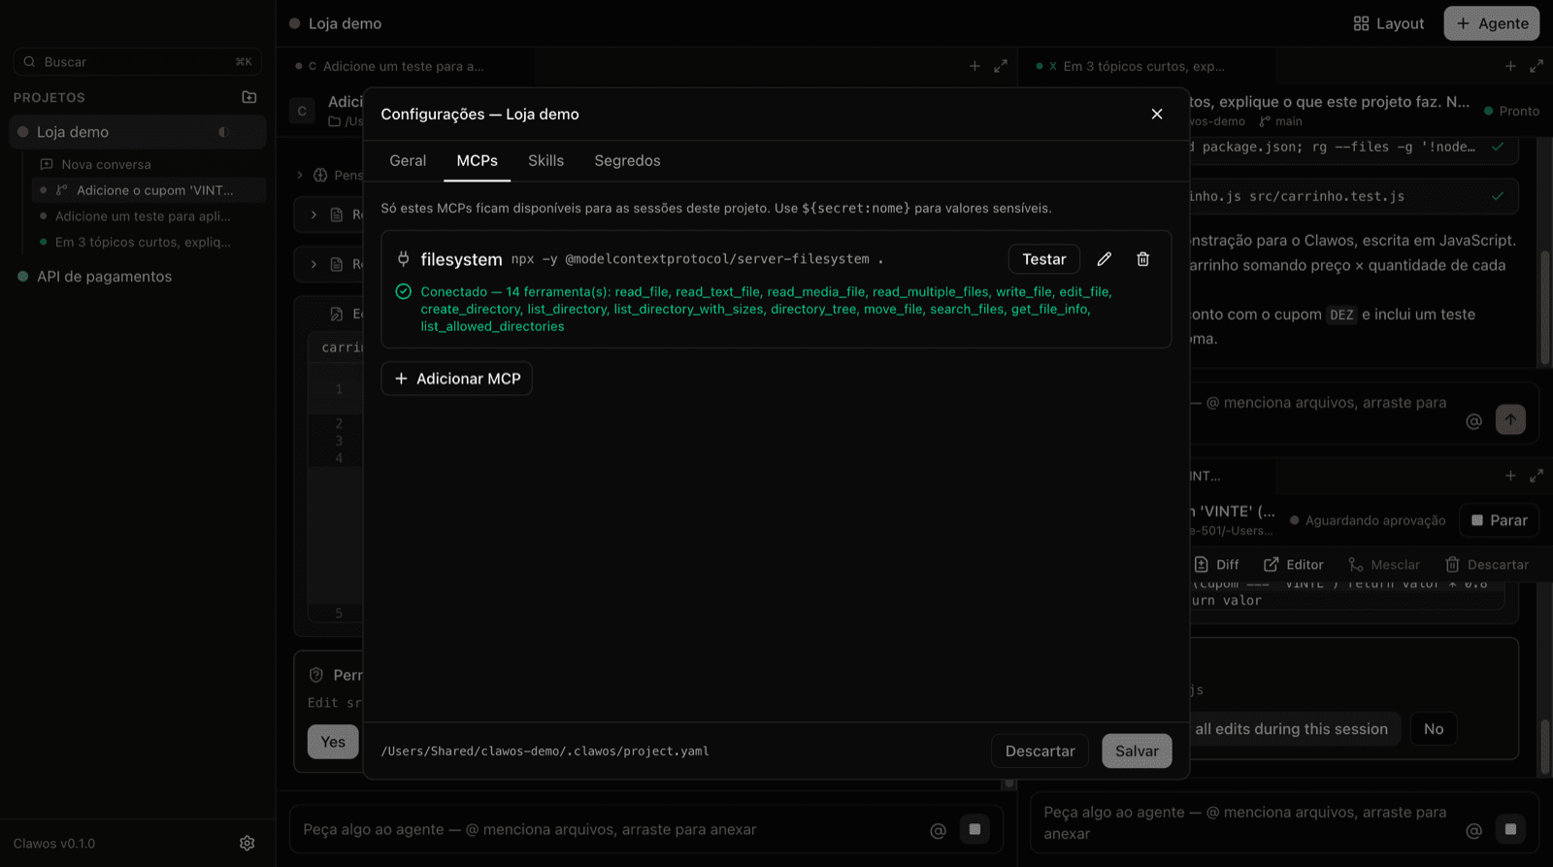Switch to the Geral tab
This screenshot has width=1553, height=867.
408,161
